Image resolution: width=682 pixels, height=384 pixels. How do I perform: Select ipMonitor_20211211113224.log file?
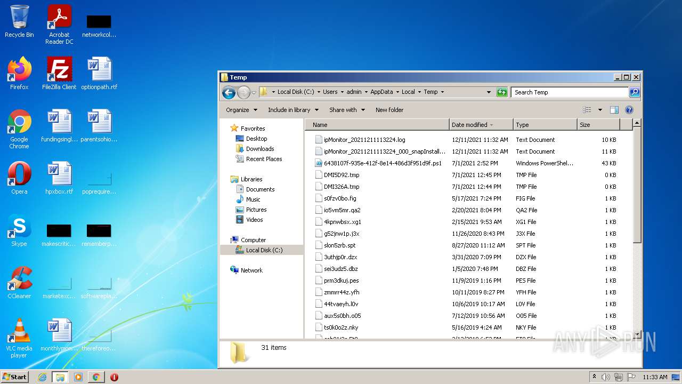pyautogui.click(x=364, y=140)
